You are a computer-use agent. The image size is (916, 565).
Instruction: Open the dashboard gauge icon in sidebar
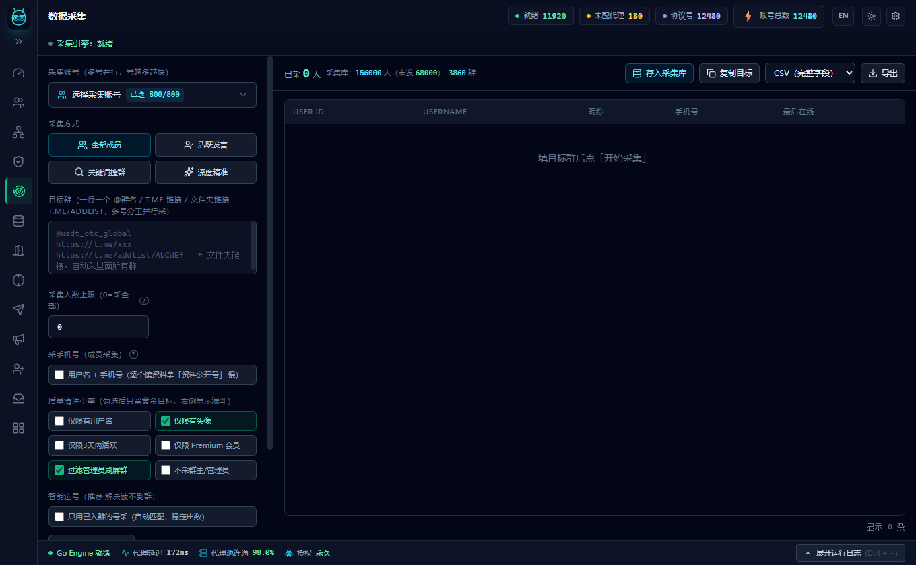tap(19, 73)
